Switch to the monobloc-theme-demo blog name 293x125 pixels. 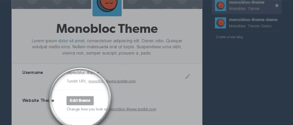click(x=253, y=20)
